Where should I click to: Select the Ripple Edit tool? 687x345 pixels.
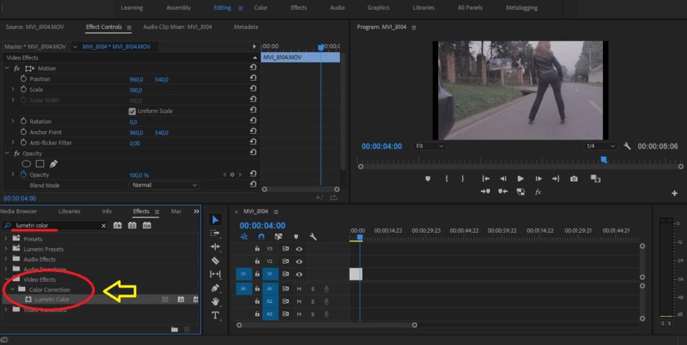[x=215, y=246]
